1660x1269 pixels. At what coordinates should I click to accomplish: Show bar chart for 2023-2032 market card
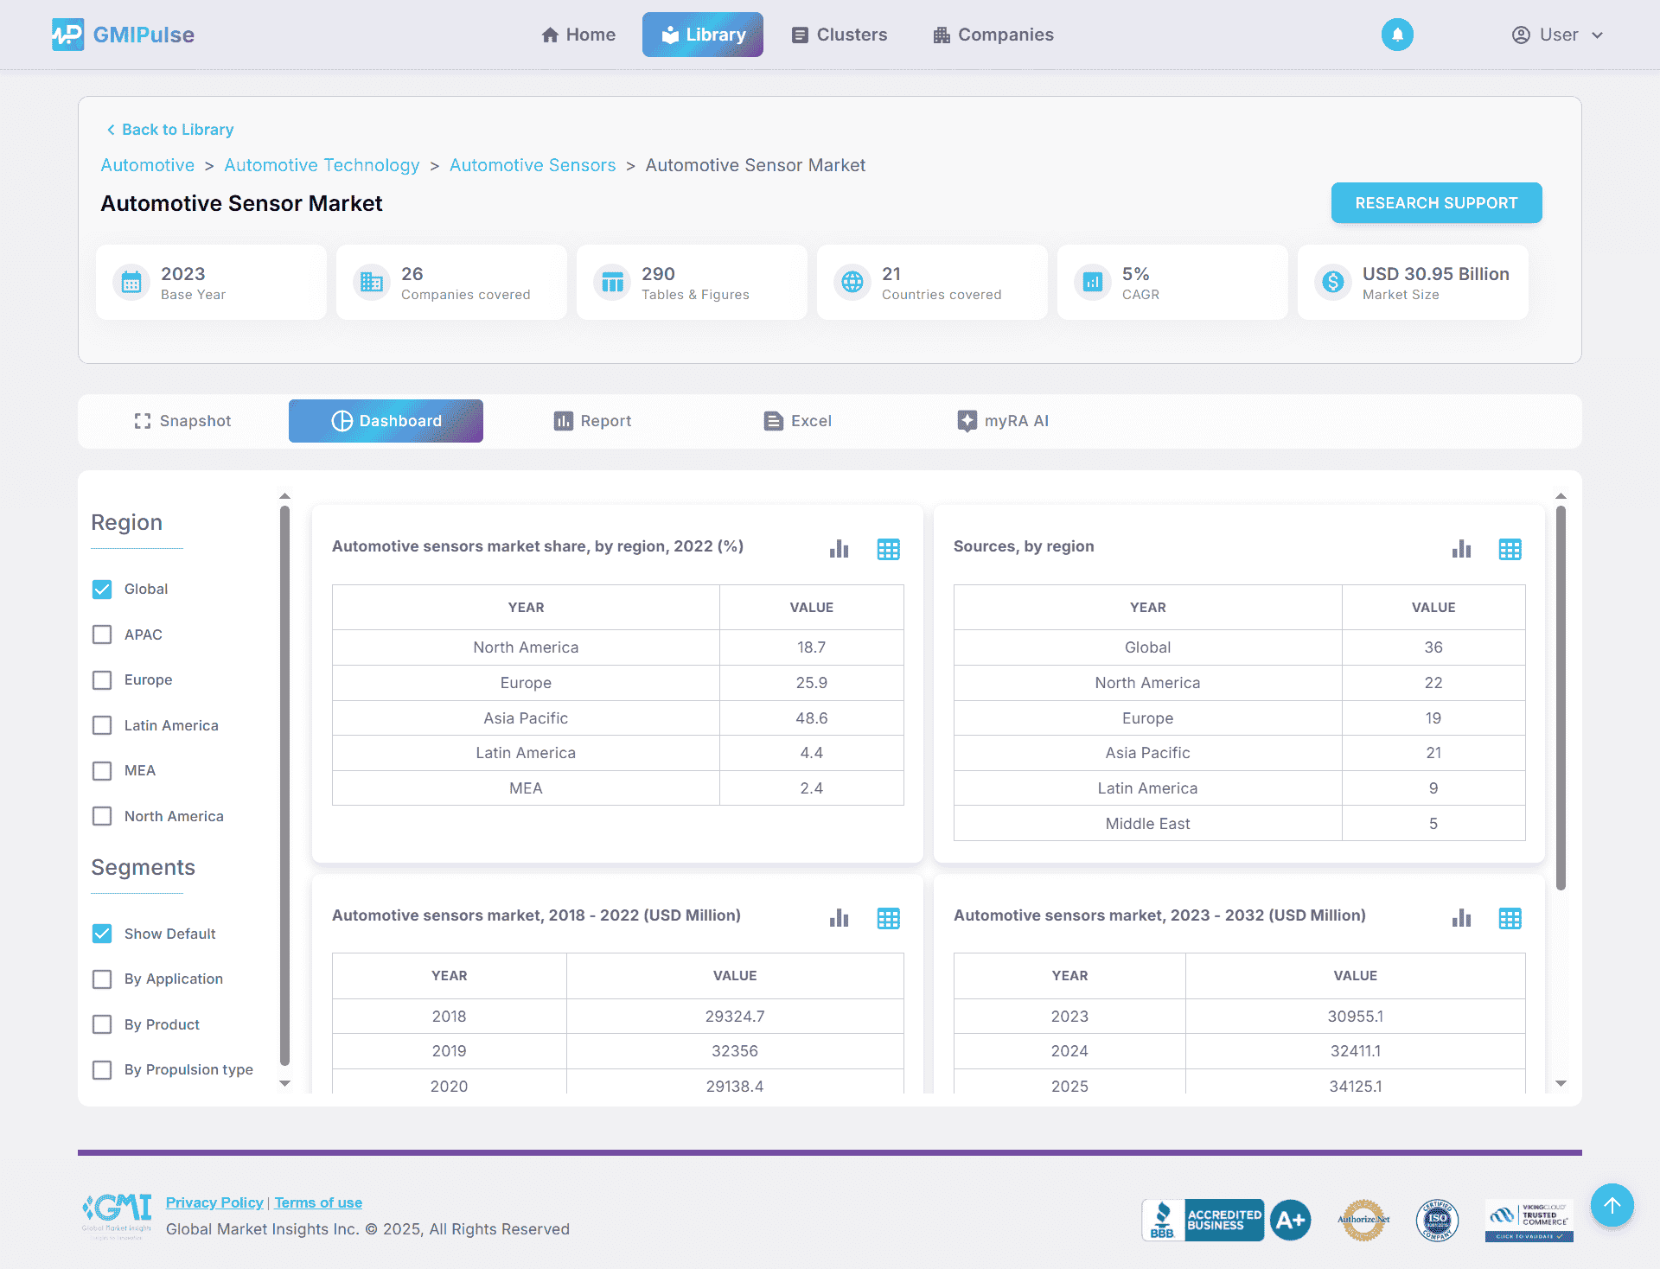[1461, 918]
